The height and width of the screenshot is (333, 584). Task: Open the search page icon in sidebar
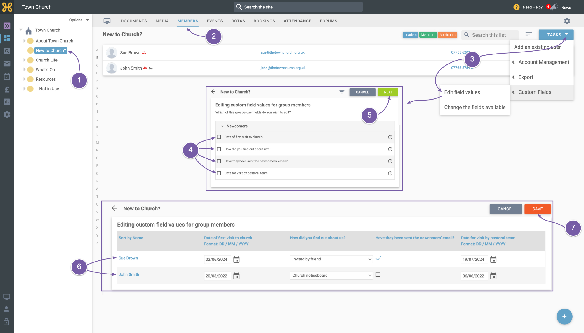coord(7,51)
